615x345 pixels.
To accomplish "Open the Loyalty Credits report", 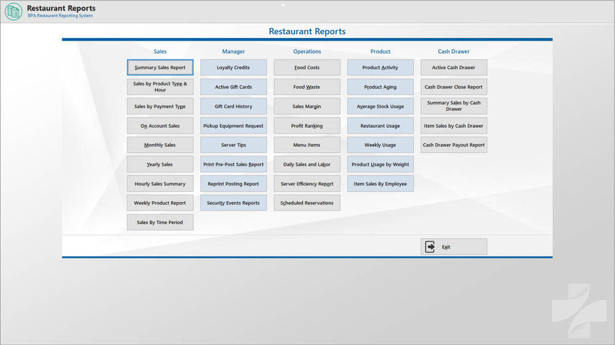I will point(233,68).
